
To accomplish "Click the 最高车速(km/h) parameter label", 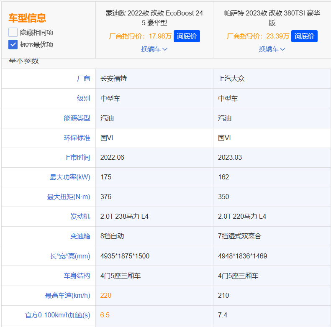I will 67,295.
